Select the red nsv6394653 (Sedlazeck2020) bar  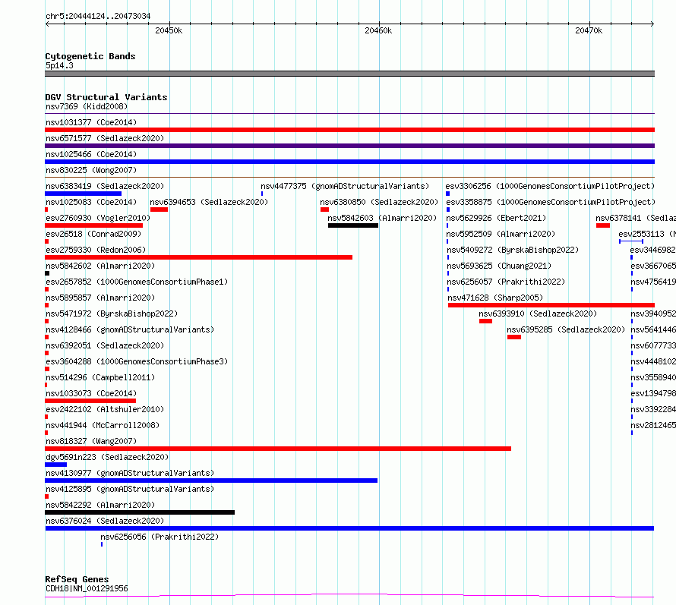(159, 210)
